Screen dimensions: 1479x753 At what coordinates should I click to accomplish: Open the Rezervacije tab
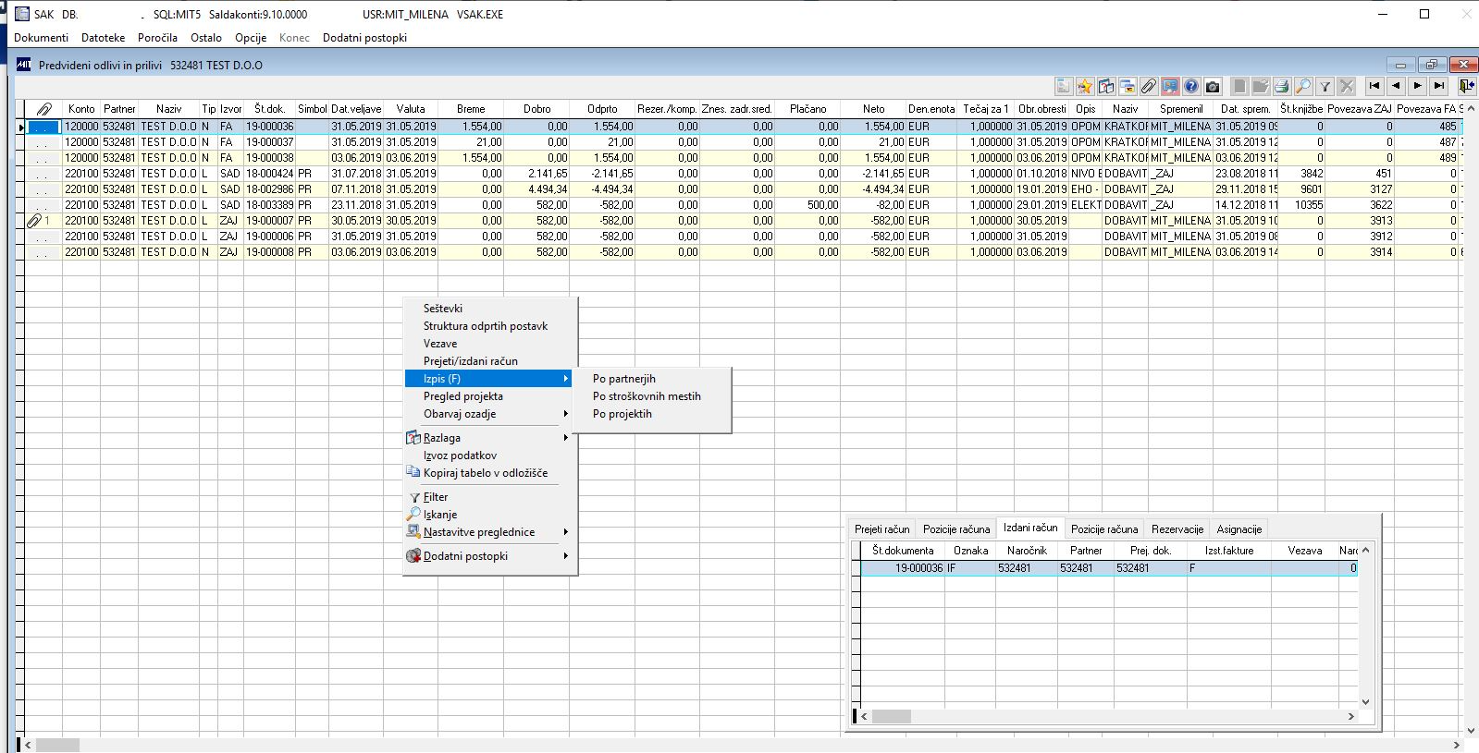pyautogui.click(x=1177, y=529)
